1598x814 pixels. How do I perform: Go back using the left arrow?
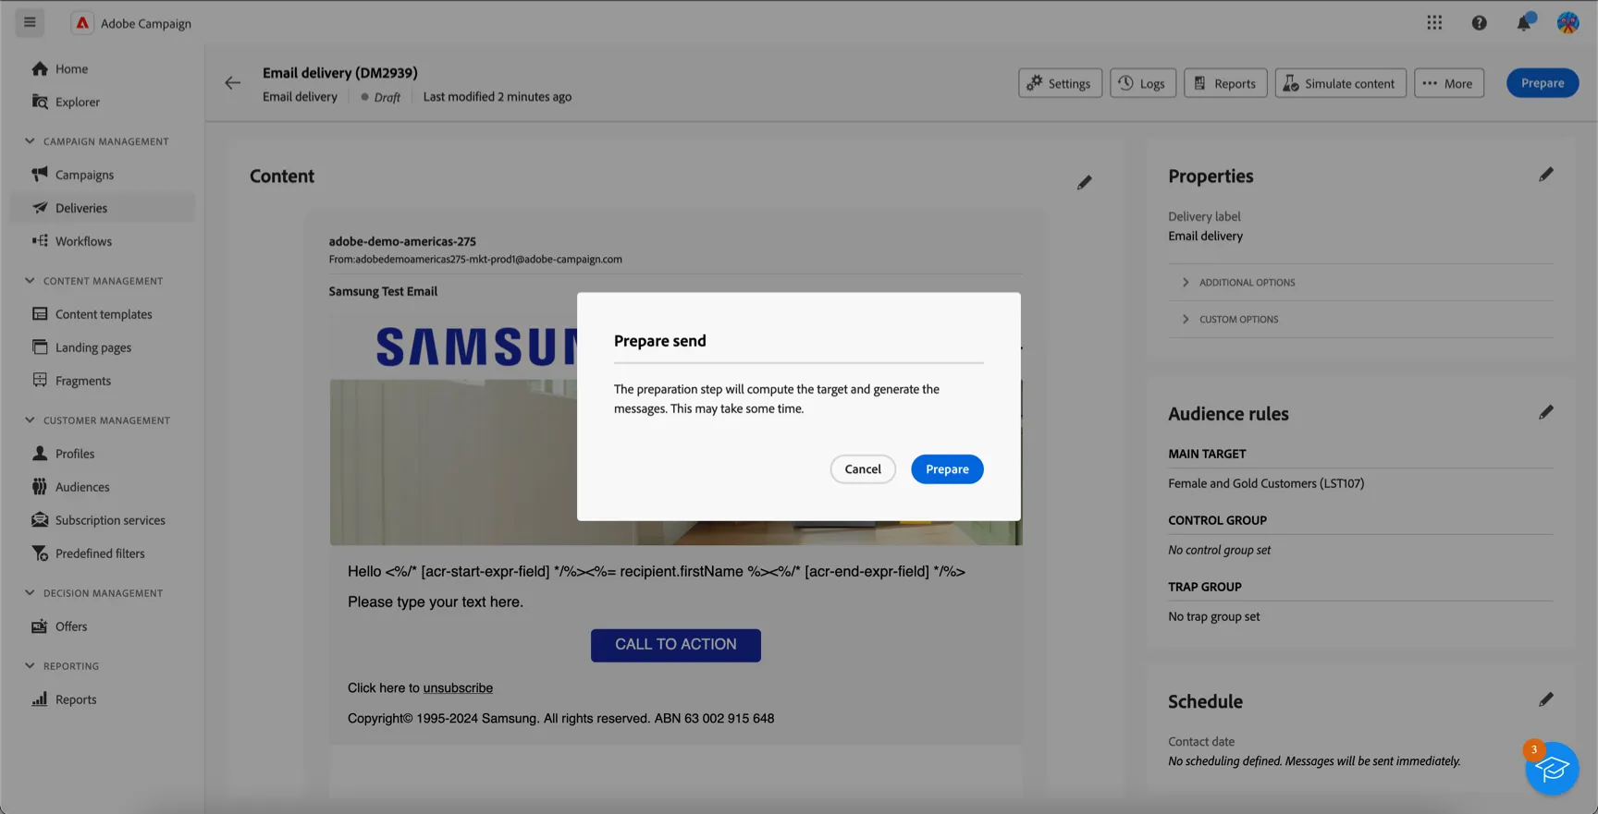(232, 83)
